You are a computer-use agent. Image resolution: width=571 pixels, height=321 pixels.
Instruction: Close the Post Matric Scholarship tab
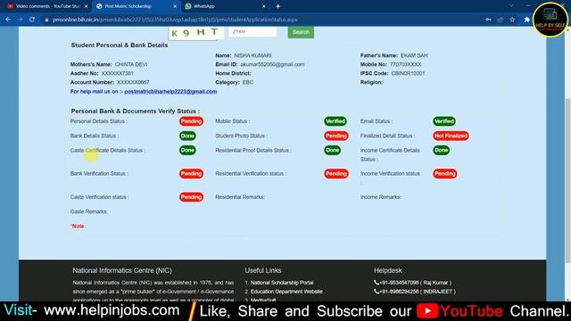pos(175,6)
